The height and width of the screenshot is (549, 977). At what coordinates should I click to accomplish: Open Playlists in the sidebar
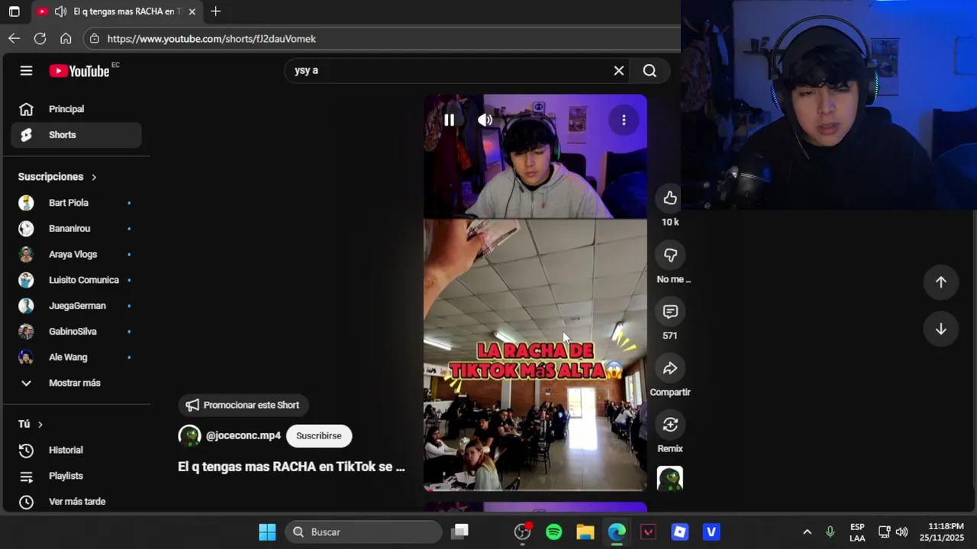pyautogui.click(x=76, y=476)
